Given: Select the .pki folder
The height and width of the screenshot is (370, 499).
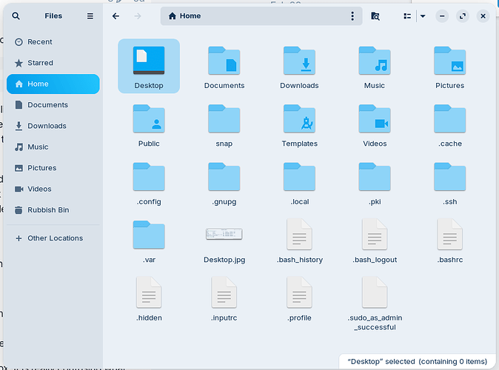Looking at the screenshot, I should coord(375,177).
